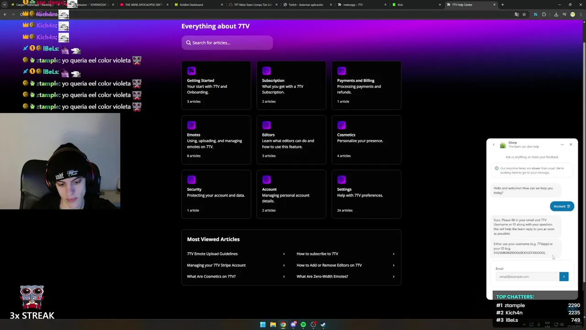Open How to Add or Remove Editors article
The image size is (586, 330).
pos(329,265)
